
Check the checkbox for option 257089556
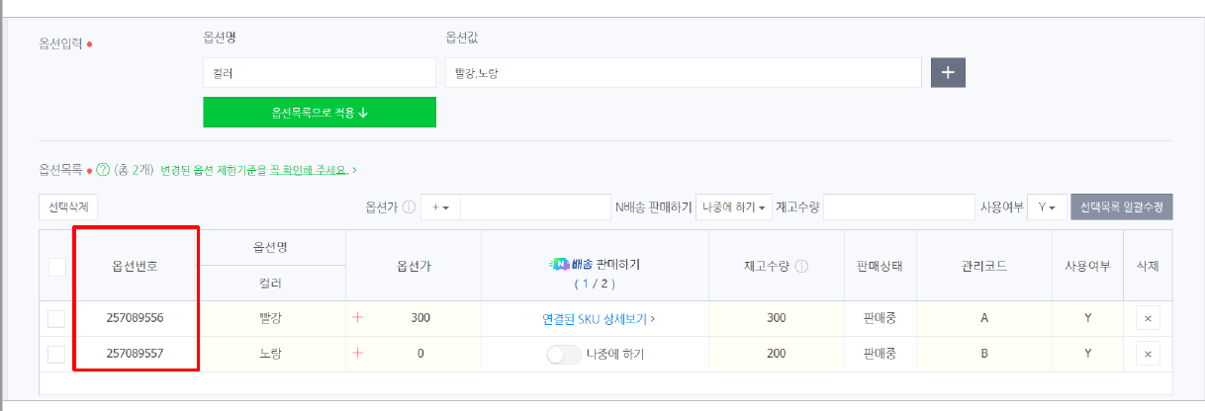[x=56, y=319]
